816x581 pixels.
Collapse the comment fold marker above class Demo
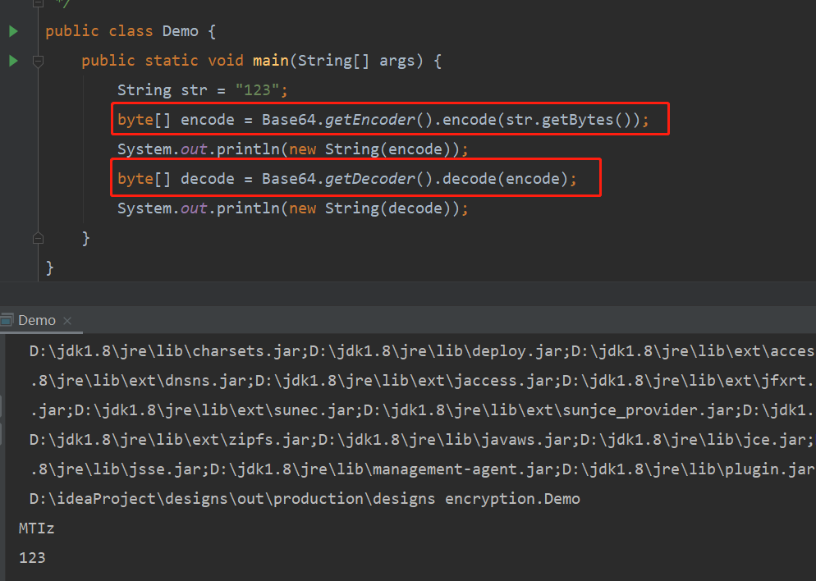click(x=38, y=3)
